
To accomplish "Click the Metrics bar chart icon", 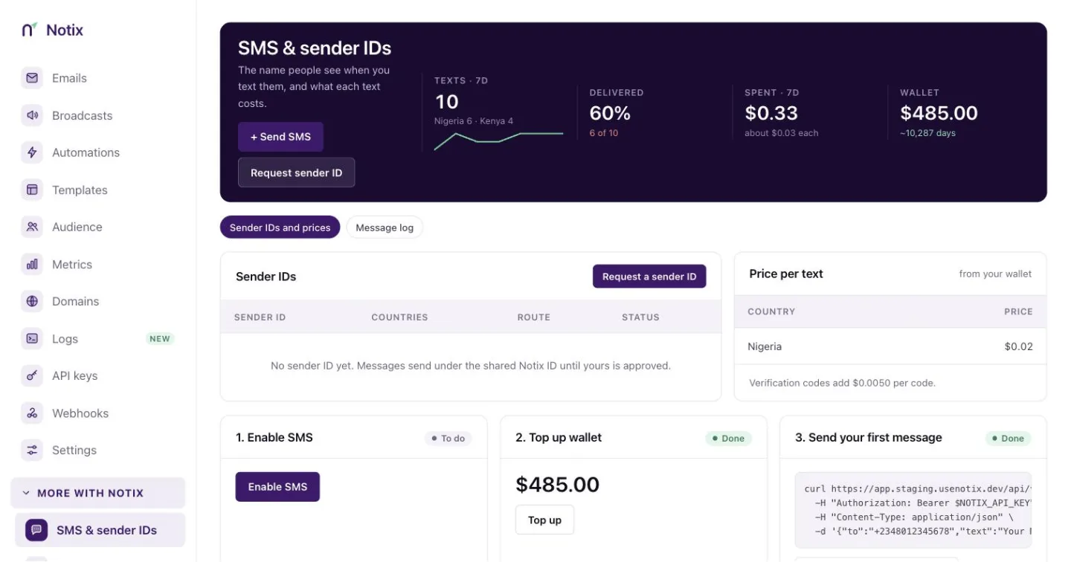I will coord(32,264).
